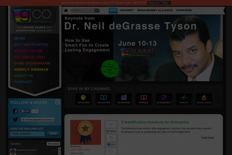Open the article ribbon badge thumbnail
This screenshot has width=232, height=155.
85,133
